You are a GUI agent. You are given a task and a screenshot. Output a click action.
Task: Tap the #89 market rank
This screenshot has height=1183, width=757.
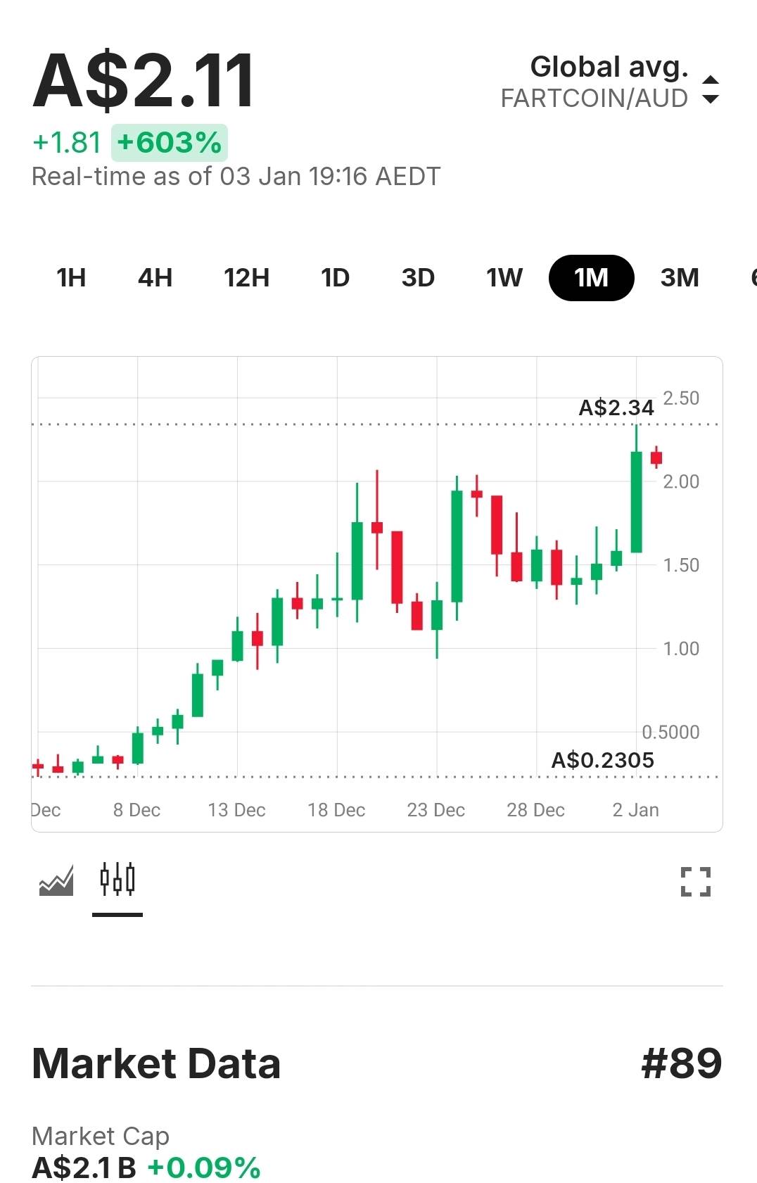(x=681, y=1063)
